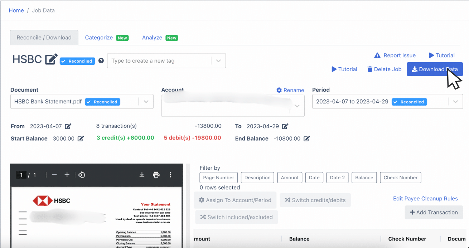Go to Home breadcrumb
The width and height of the screenshot is (469, 248).
point(16,10)
